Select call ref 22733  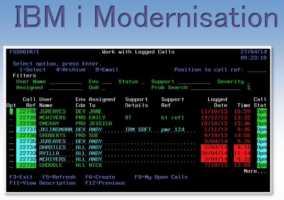coord(26,153)
